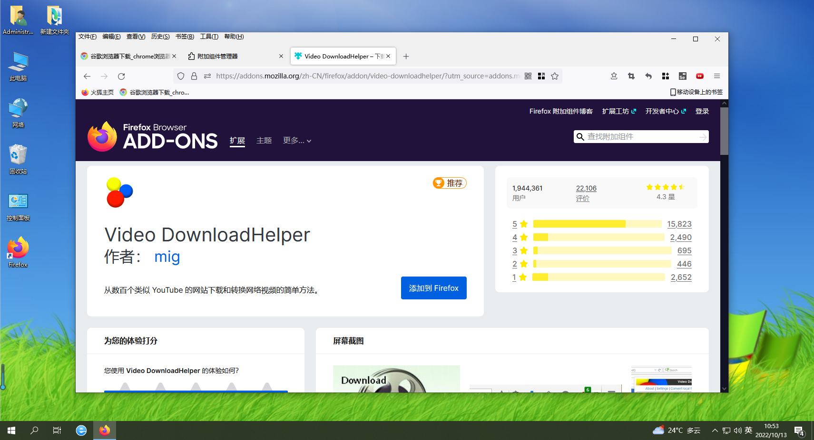
Task: Click the 添加到 Firefox button
Action: (x=434, y=288)
